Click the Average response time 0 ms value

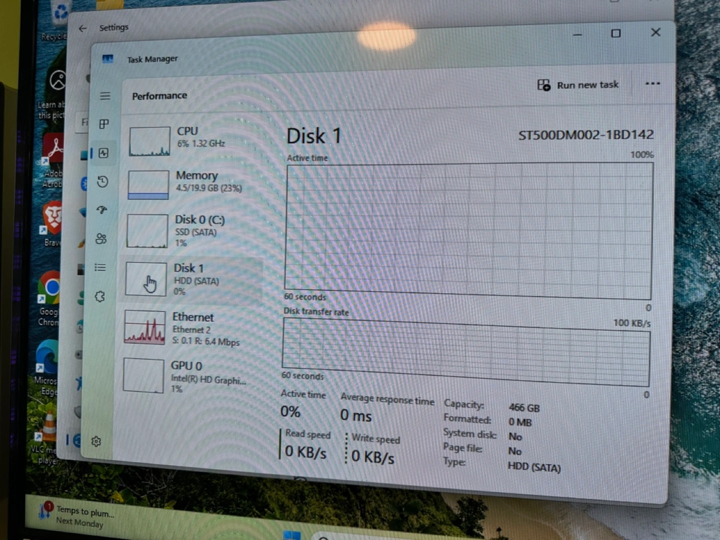pos(356,416)
